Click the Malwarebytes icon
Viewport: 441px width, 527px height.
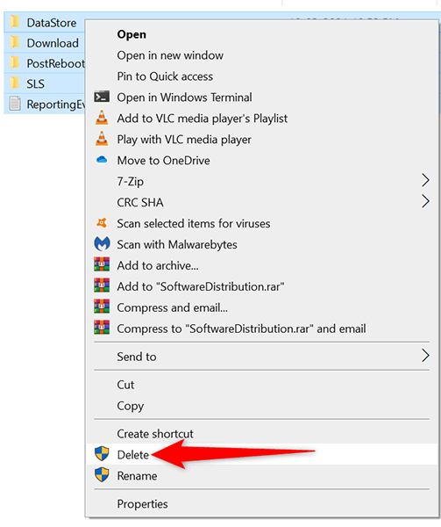102,244
